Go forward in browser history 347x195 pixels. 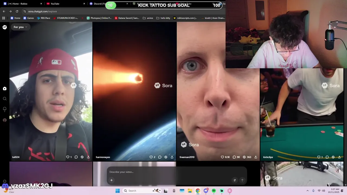coord(10,11)
